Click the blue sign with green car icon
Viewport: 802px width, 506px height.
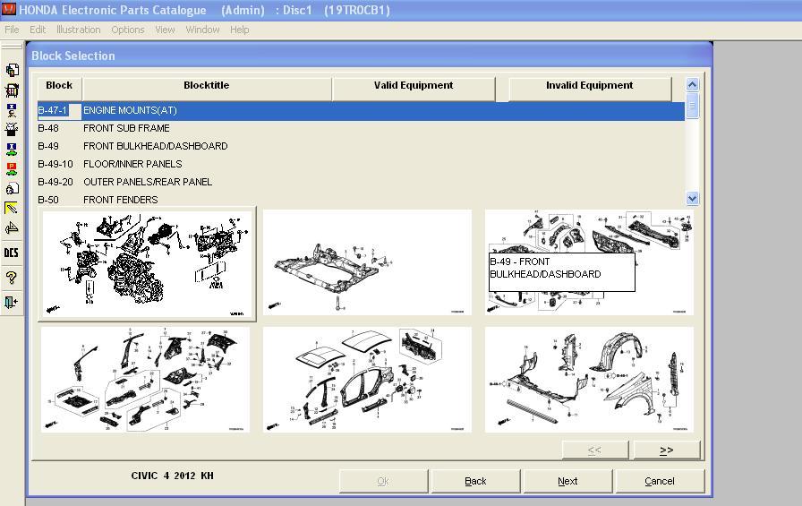[x=12, y=149]
